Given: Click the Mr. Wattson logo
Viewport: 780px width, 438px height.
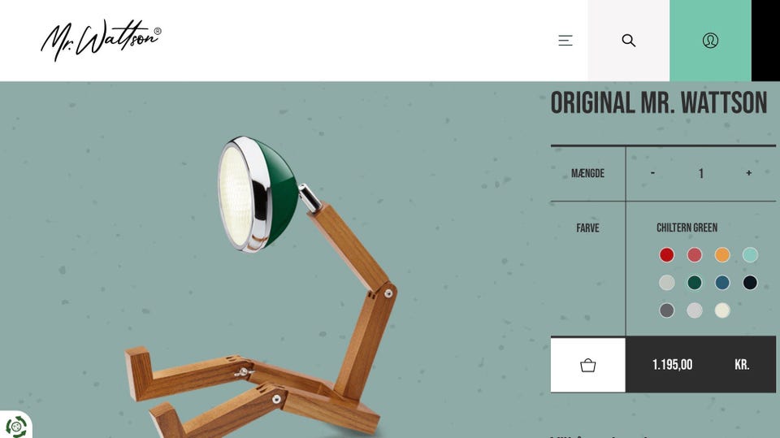Looking at the screenshot, I should [101, 40].
